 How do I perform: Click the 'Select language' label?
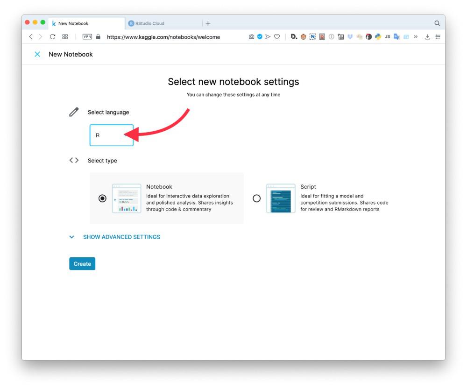coord(108,112)
